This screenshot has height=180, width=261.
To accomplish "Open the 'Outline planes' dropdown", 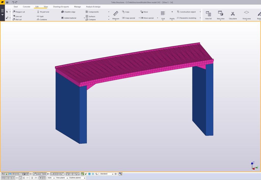I will tap(77, 178).
